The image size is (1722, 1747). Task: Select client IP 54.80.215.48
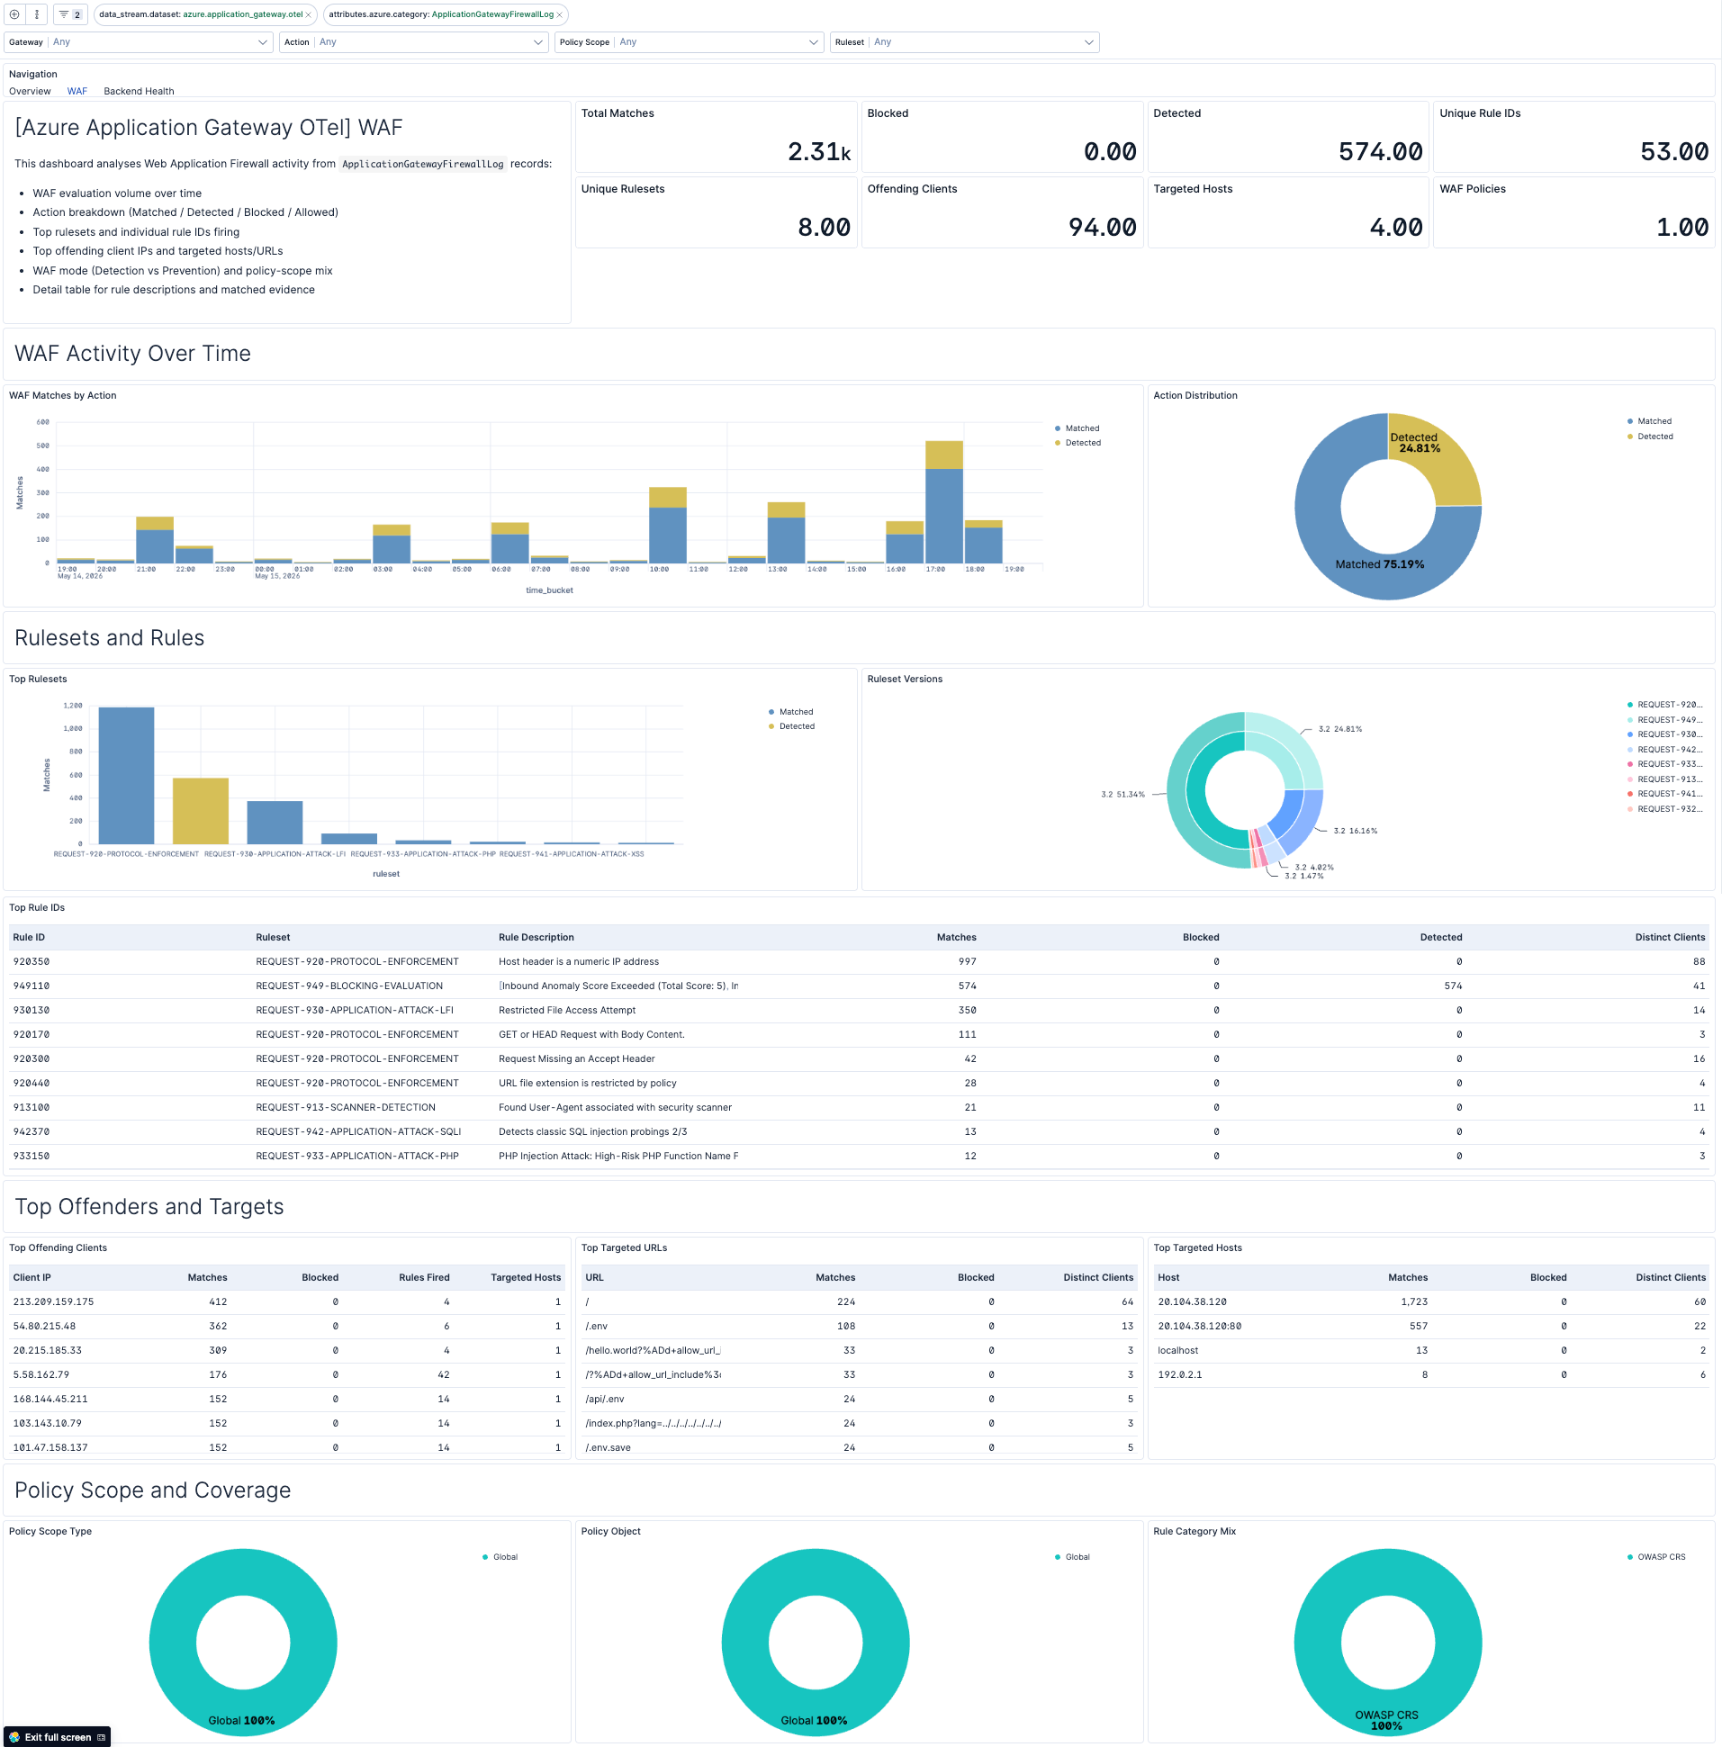pyautogui.click(x=44, y=1327)
